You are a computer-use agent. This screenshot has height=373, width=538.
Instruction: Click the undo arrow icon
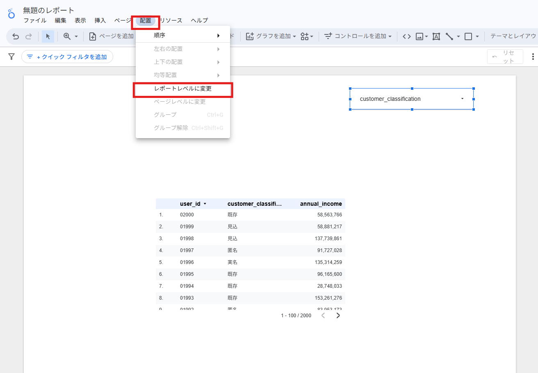coord(16,36)
